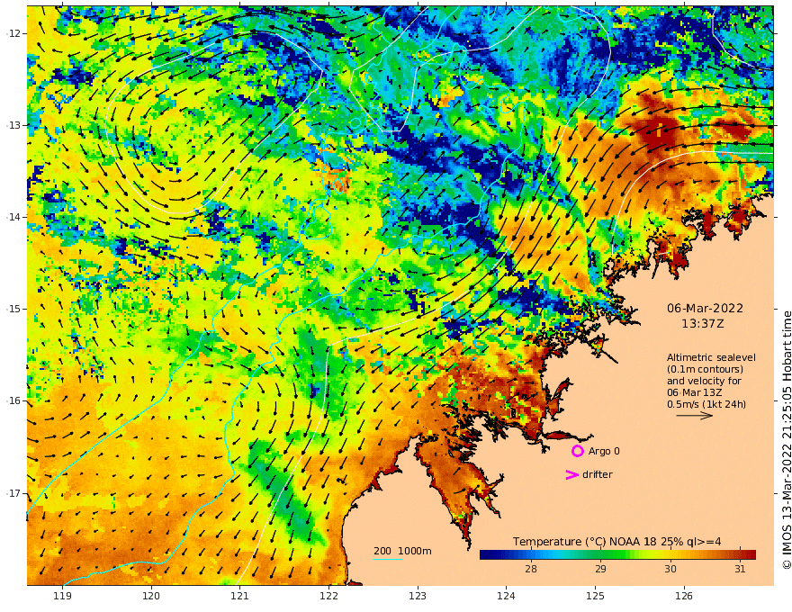Click longitude axis label 124

tap(507, 596)
